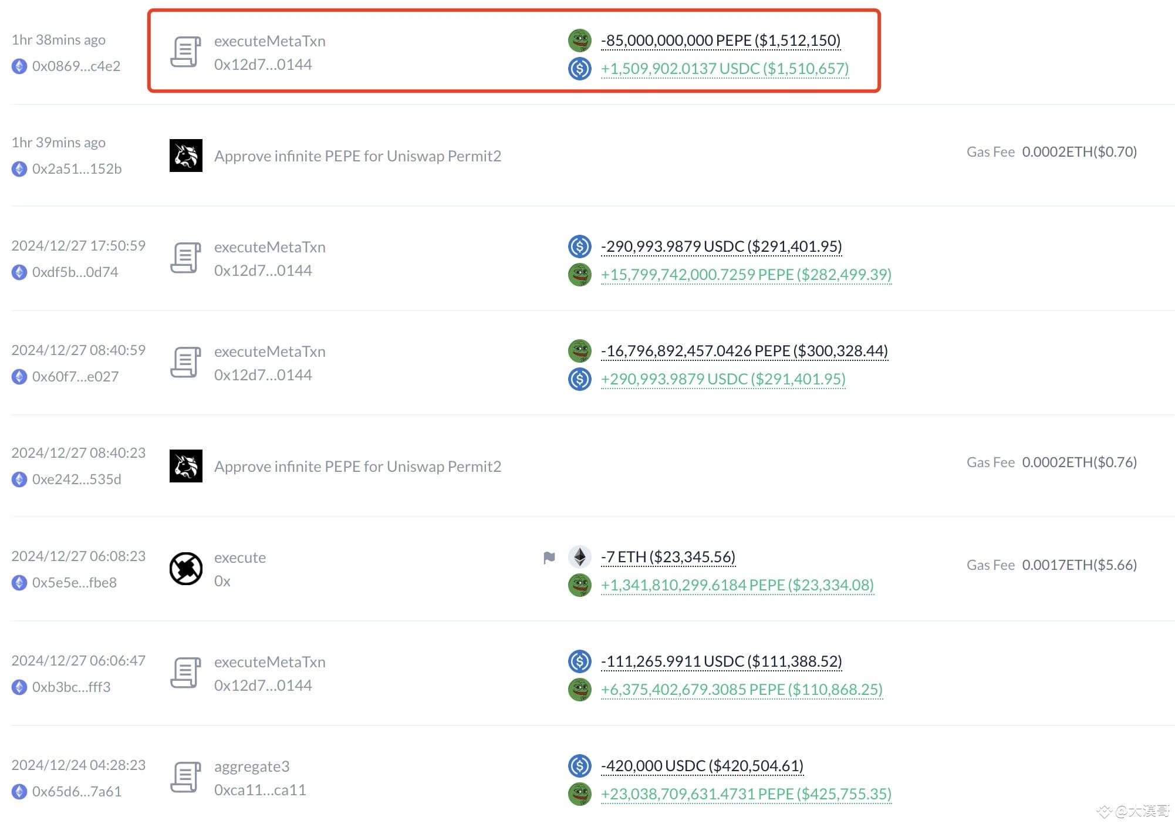1175x824 pixels.
Task: Open transaction hash 0x2a51...152b
Action: [x=76, y=169]
